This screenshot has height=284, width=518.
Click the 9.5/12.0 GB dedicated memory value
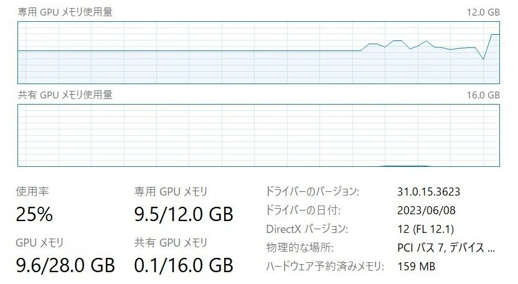point(184,214)
